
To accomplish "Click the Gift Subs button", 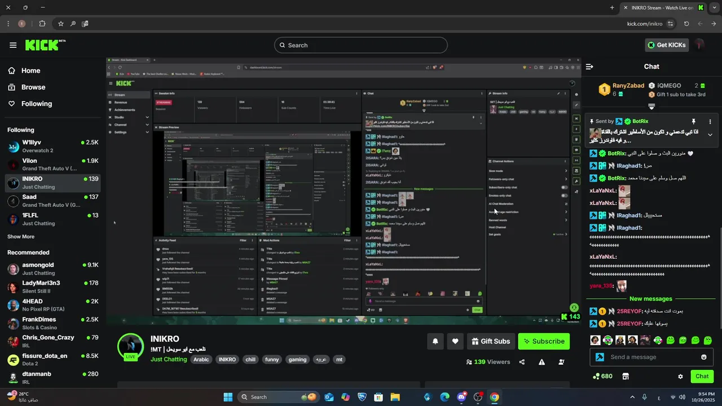I will point(490,341).
